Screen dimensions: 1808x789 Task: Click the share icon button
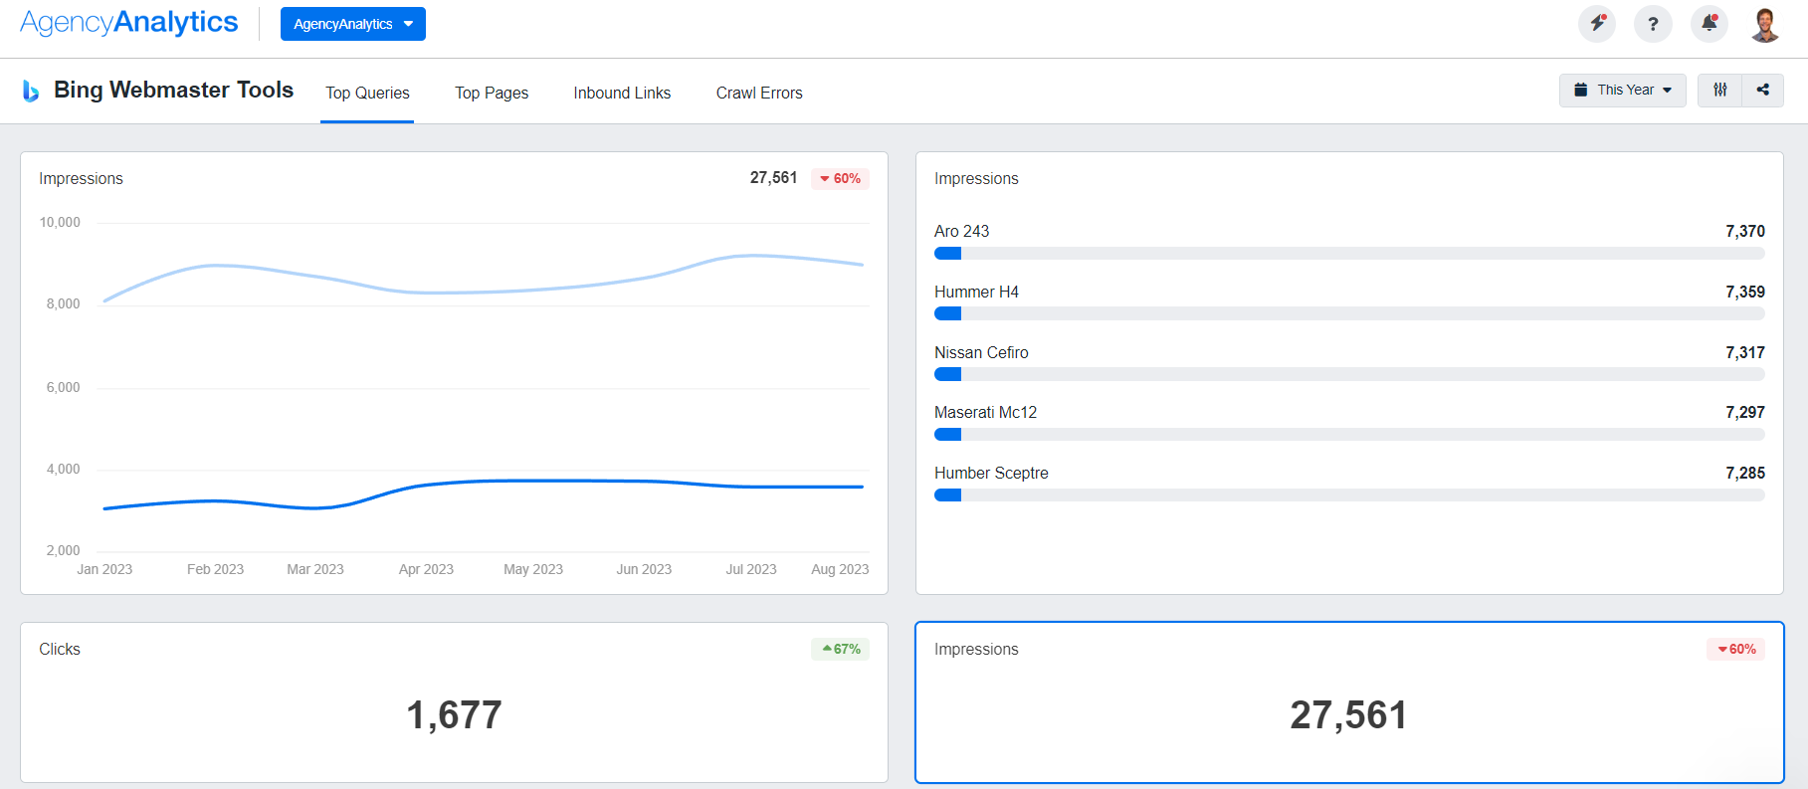pos(1762,90)
